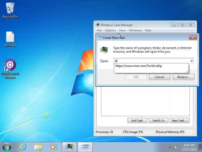Image resolution: width=202 pixels, height=152 pixels.
Task: Open the Options menu in Task Manager
Action: pos(110,30)
